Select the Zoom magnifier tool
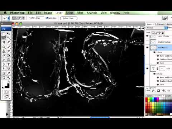Image resolution: width=172 pixels, height=129 pixels. 9,77
